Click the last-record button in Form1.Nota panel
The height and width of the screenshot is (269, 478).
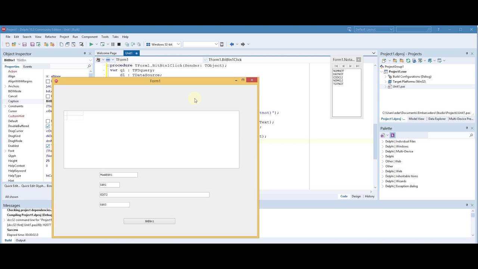tap(357, 66)
